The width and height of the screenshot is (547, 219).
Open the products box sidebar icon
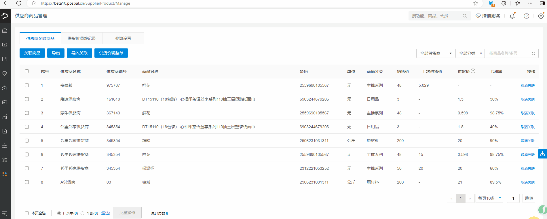[x=5, y=59]
